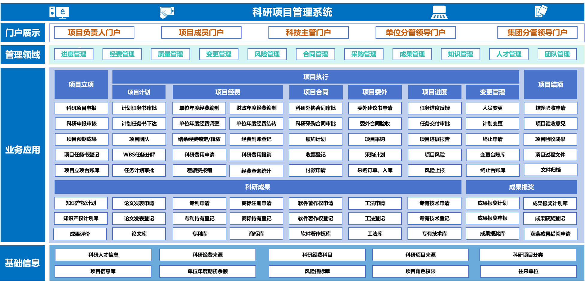Click the WBS任务分解 item
The height and width of the screenshot is (281, 585).
point(139,155)
